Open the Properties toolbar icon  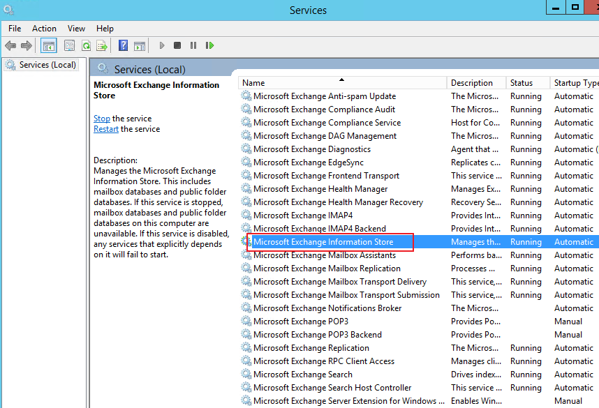[x=69, y=46]
